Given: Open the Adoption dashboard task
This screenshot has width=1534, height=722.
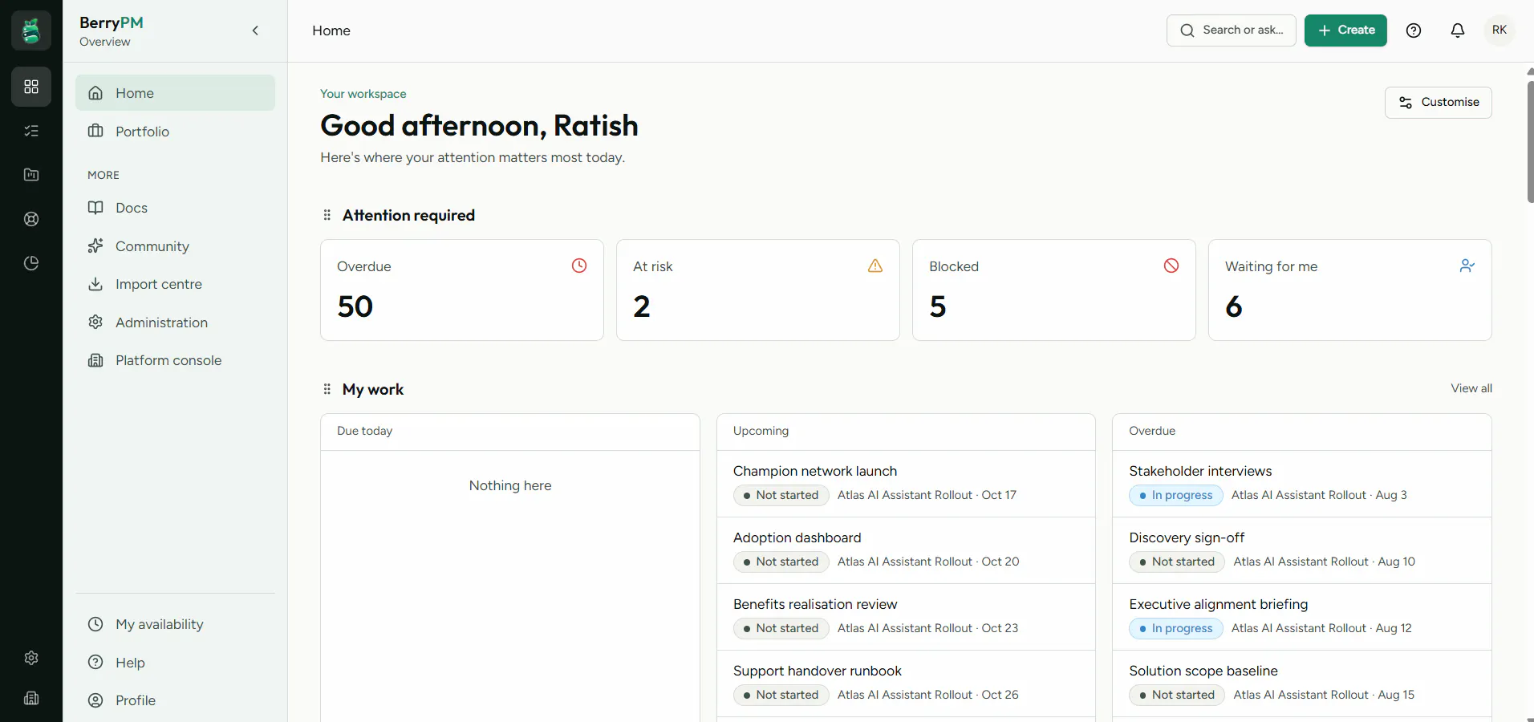Looking at the screenshot, I should tap(906, 550).
